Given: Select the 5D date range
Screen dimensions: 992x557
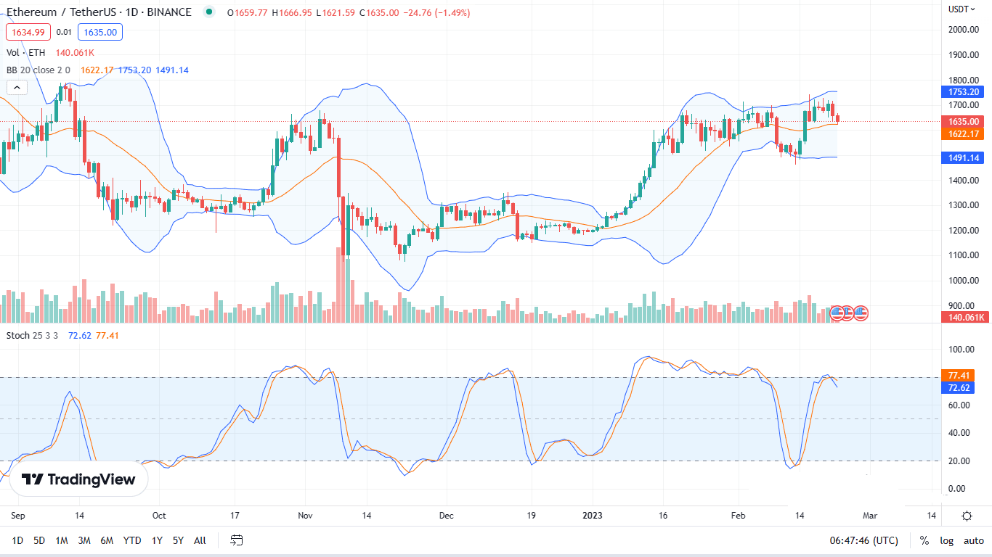Looking at the screenshot, I should tap(39, 540).
